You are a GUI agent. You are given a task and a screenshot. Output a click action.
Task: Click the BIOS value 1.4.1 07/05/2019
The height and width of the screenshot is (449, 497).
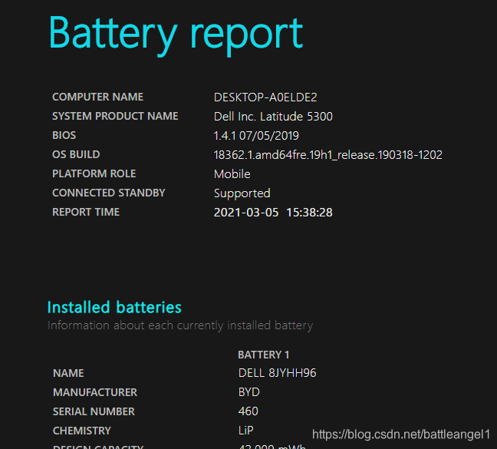point(256,136)
